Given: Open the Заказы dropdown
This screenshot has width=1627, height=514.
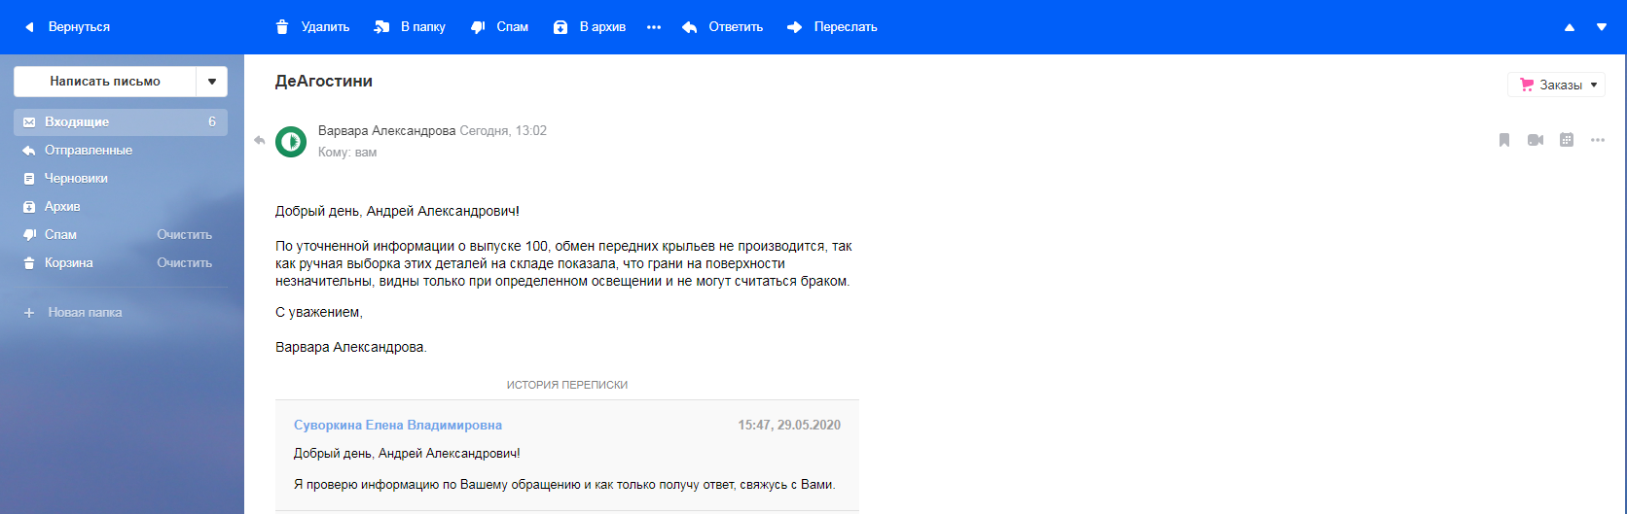Looking at the screenshot, I should (x=1556, y=86).
